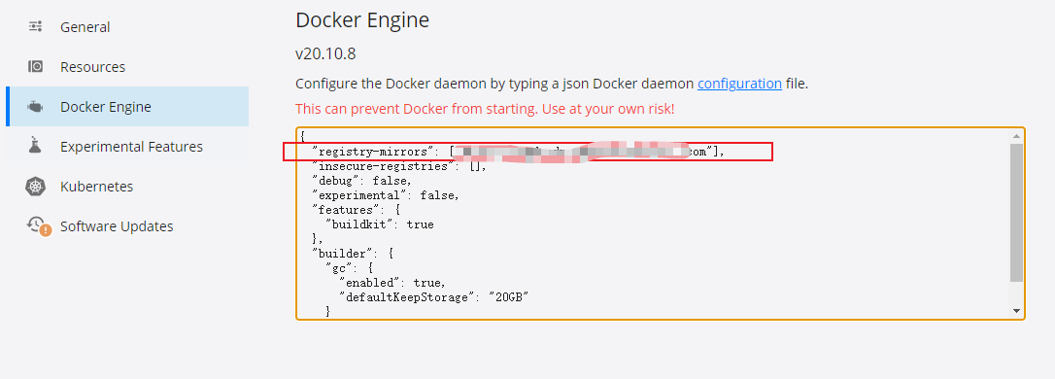Click the orange alert badge on Software Updates
This screenshot has height=379, width=1055.
coord(45,230)
